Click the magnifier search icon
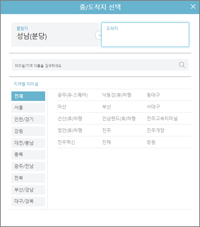 [x=182, y=65]
